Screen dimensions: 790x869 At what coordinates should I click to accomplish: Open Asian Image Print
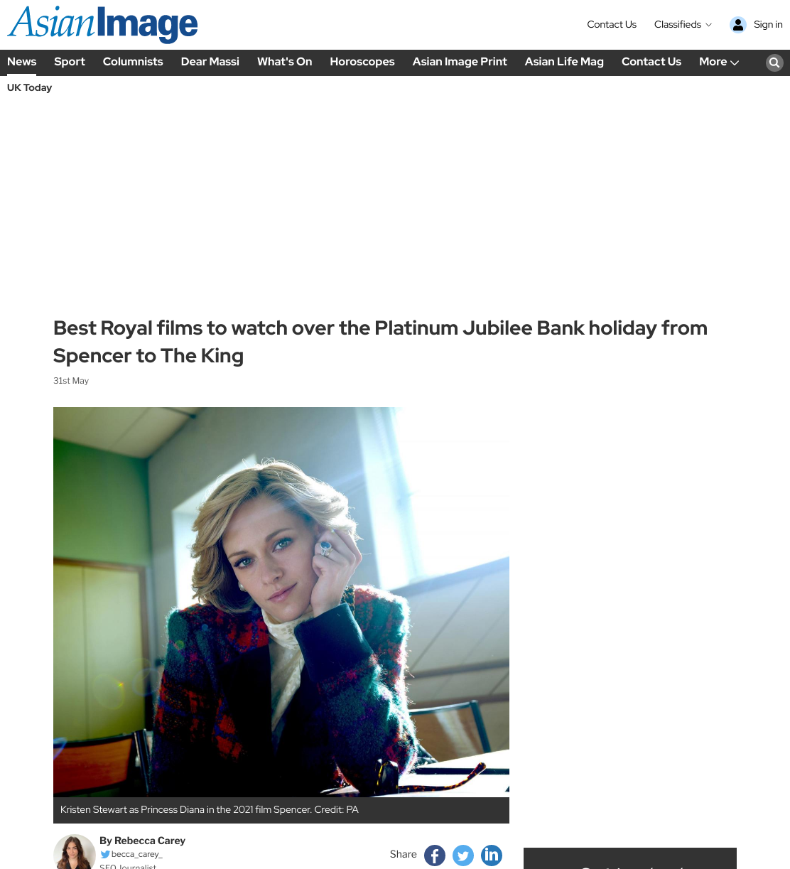(460, 62)
